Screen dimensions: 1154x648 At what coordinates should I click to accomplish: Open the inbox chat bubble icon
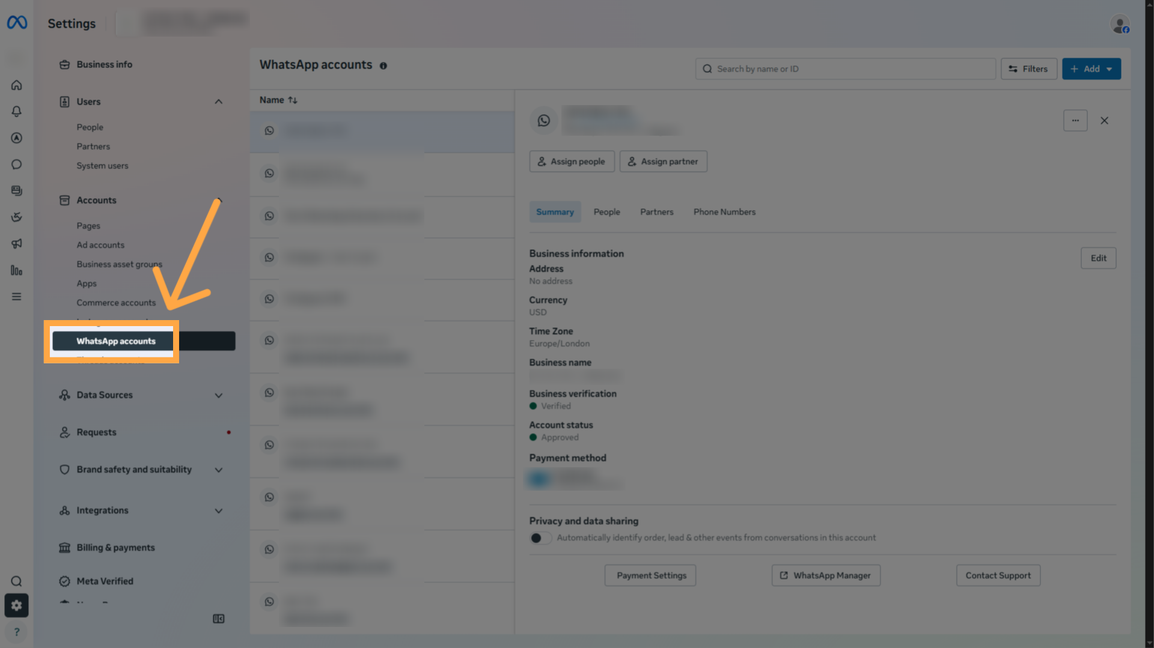click(17, 165)
